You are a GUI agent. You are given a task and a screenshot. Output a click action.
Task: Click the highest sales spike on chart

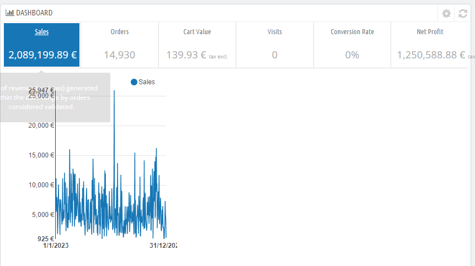(114, 91)
